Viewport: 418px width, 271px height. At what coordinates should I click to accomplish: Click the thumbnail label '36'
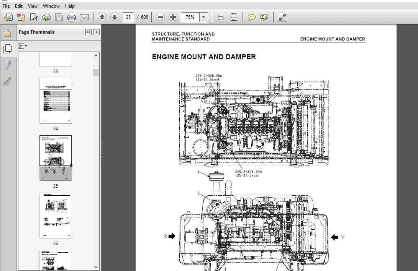tap(56, 243)
